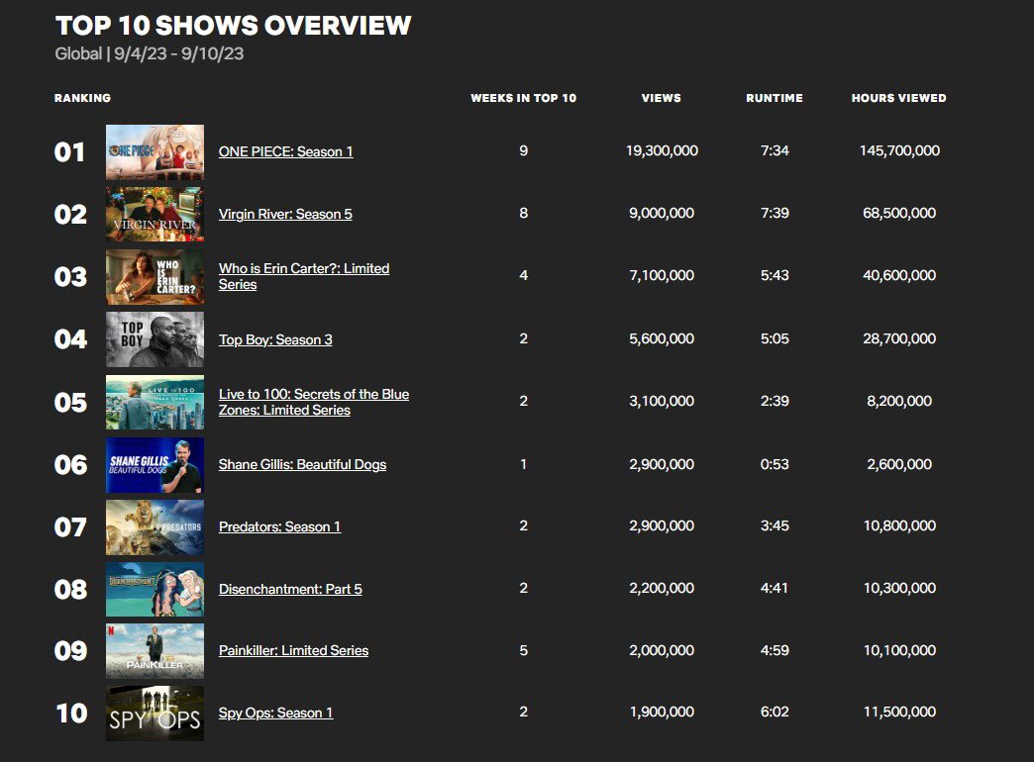Select the 8,200,000 hours viewed value
Screen dimensions: 1034x762
899,402
